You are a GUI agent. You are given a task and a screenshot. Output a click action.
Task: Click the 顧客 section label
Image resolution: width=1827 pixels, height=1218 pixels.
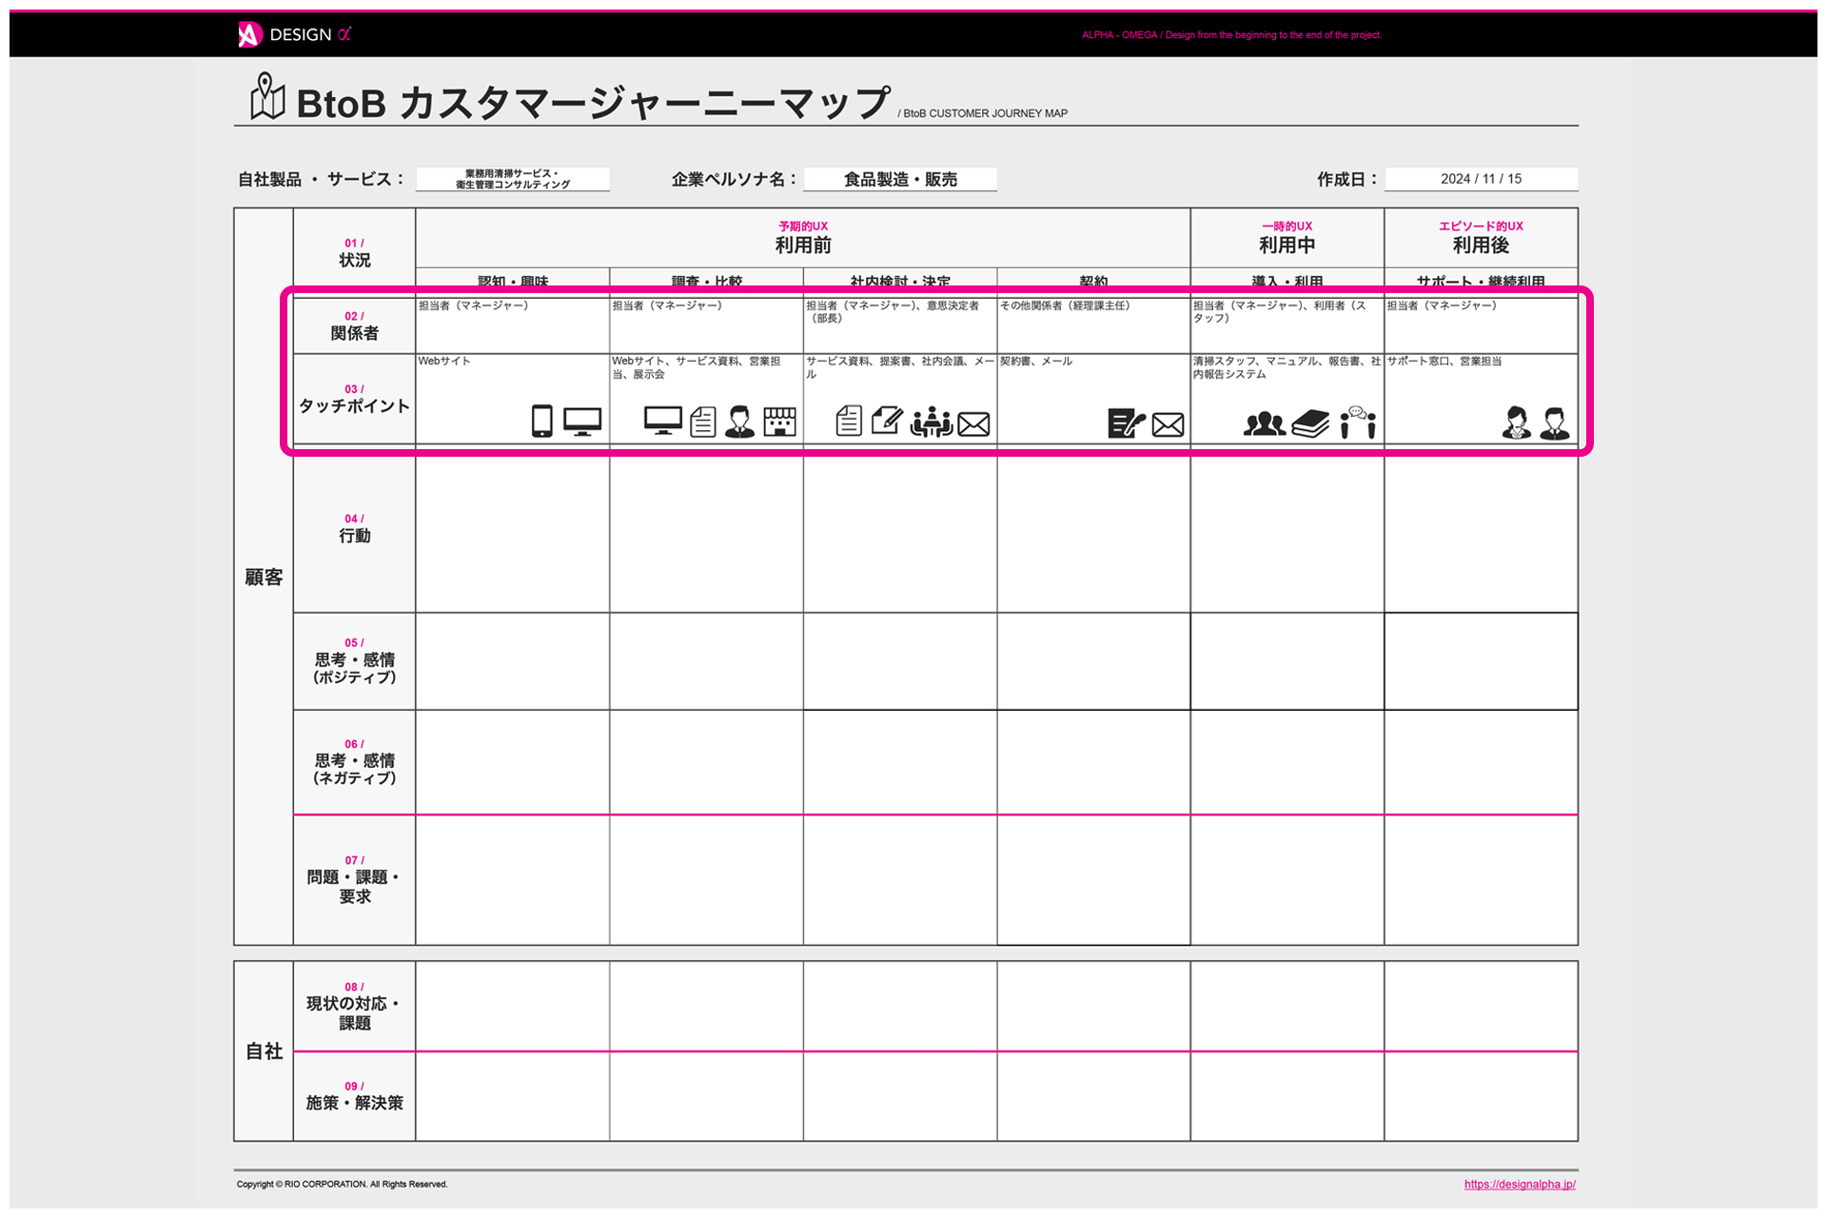point(264,578)
